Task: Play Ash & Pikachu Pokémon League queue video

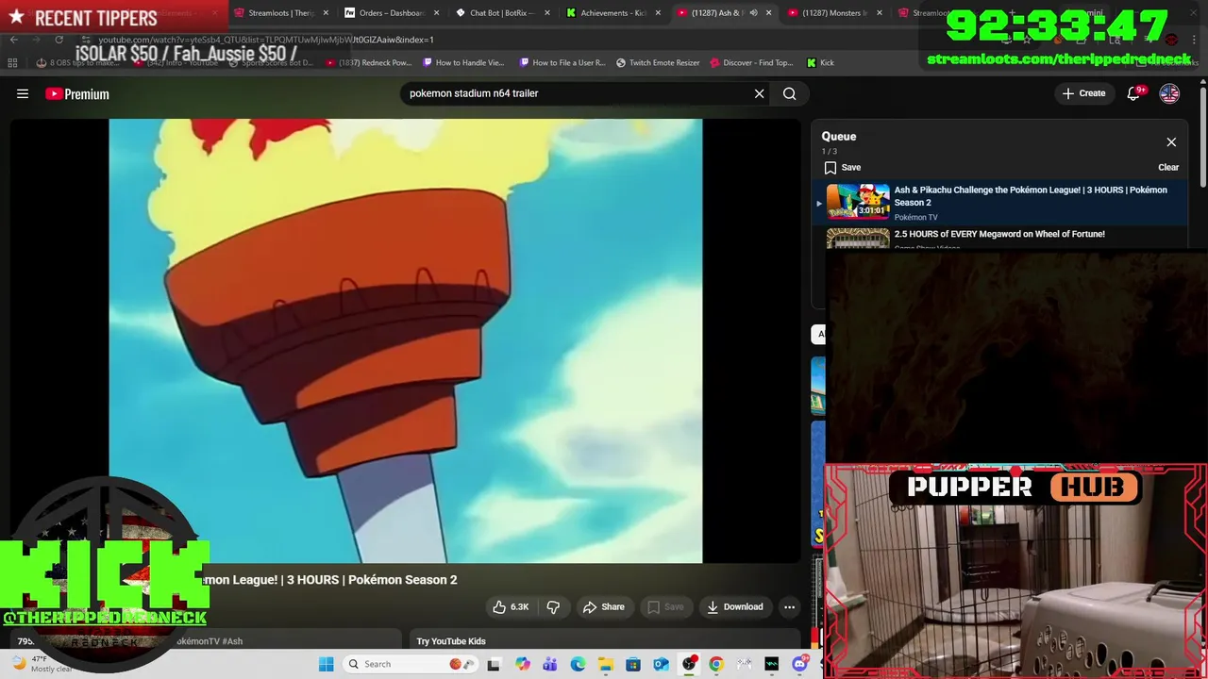Action: 1000,203
